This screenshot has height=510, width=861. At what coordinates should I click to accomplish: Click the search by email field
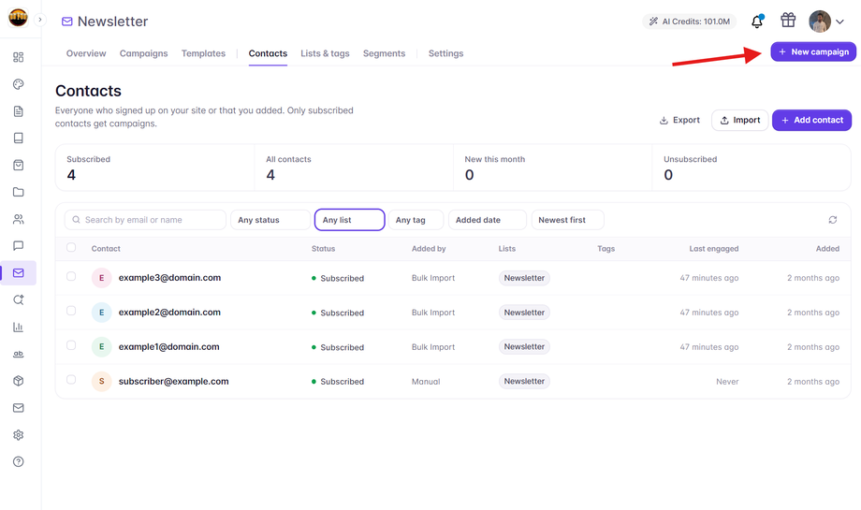(145, 220)
